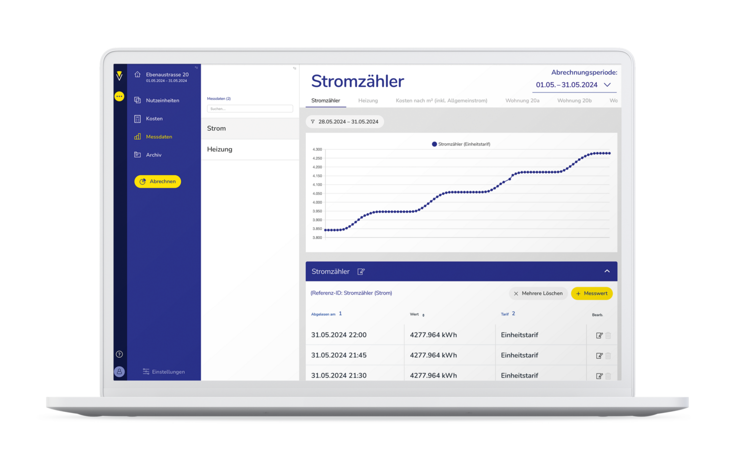Click the logo icon at top-left
Image resolution: width=735 pixels, height=469 pixels.
[x=119, y=75]
